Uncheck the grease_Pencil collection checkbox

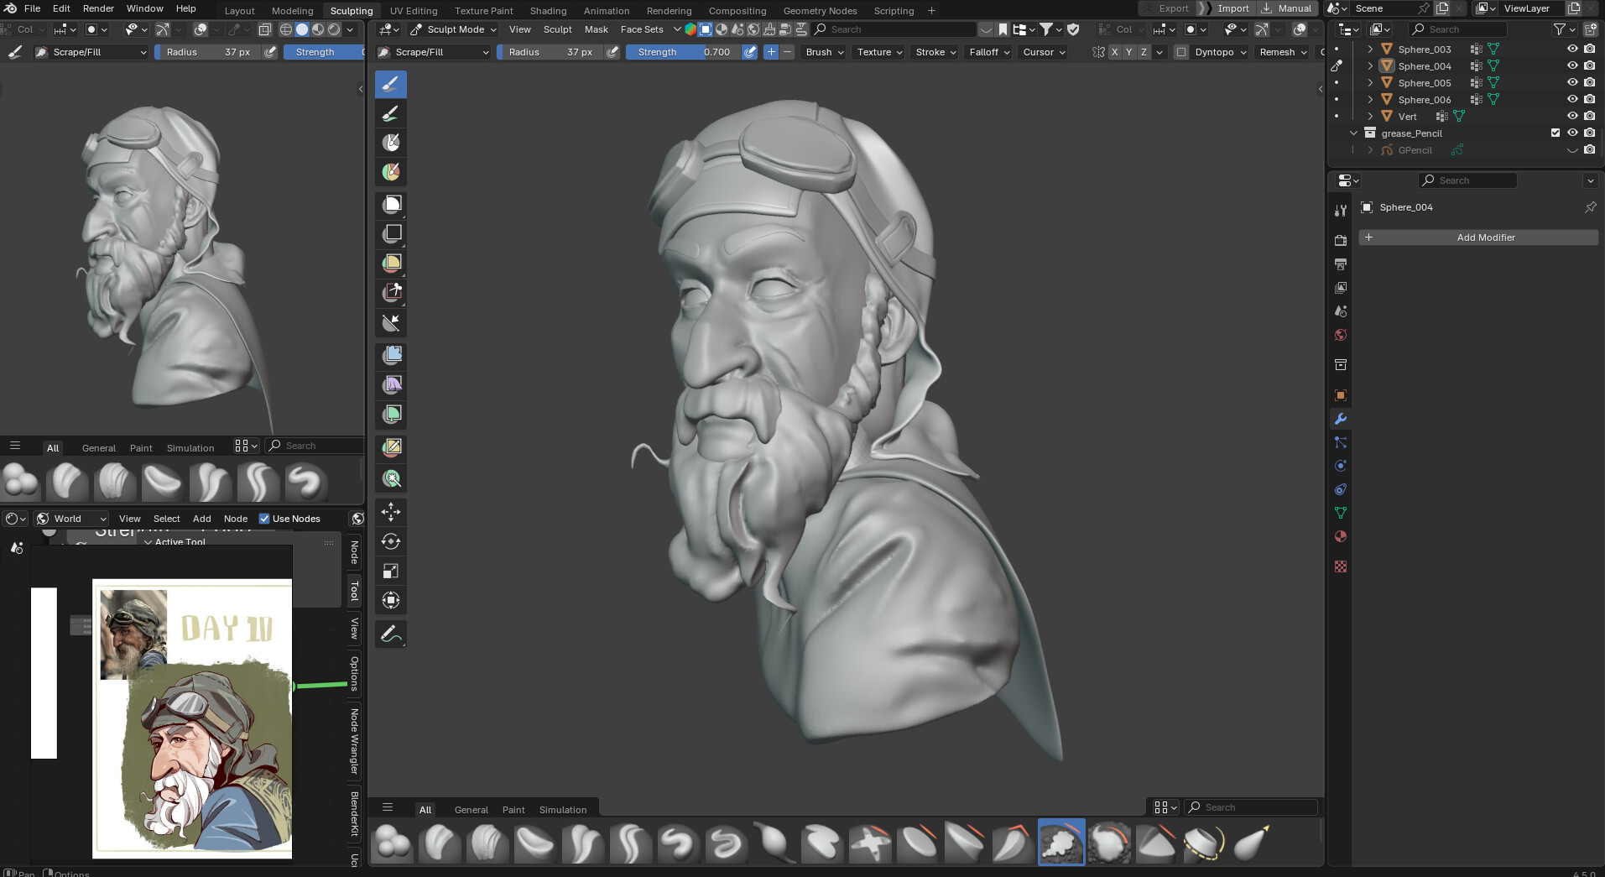pyautogui.click(x=1556, y=133)
